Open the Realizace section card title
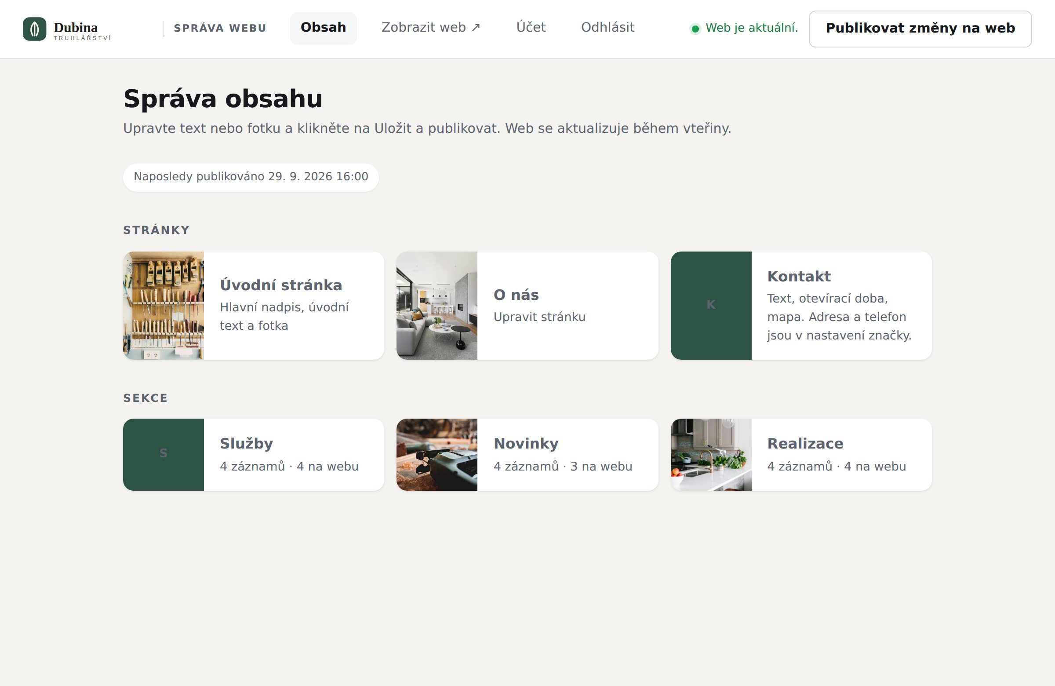The image size is (1055, 686). point(805,443)
